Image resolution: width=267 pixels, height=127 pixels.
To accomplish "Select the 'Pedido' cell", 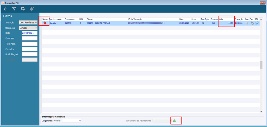I will point(53,23).
